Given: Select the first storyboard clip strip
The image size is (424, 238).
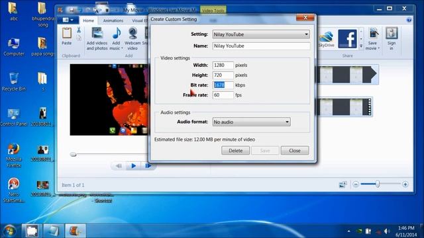Looking at the screenshot, I should pos(347,74).
